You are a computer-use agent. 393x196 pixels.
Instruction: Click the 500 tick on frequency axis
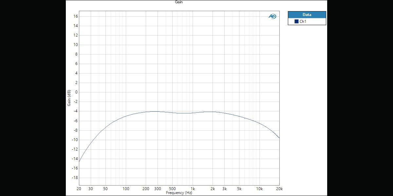(x=172, y=189)
